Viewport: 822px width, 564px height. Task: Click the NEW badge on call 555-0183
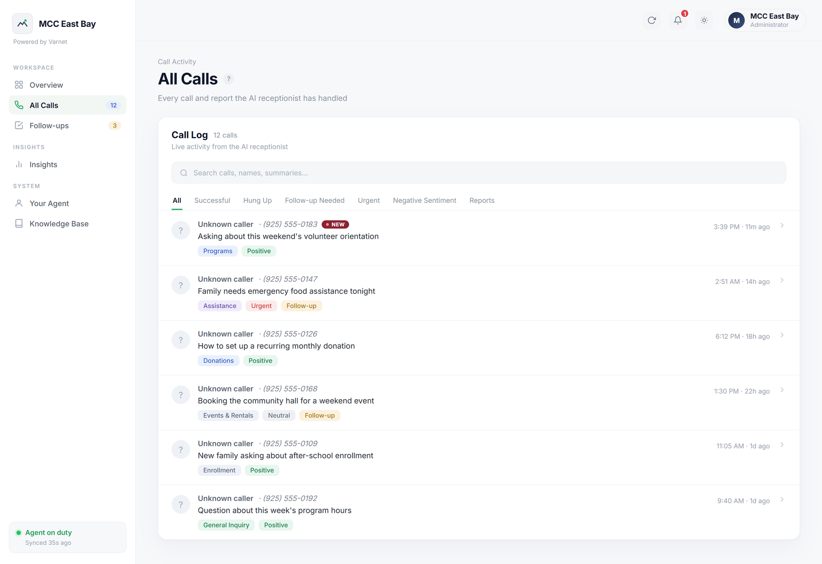(x=335, y=224)
